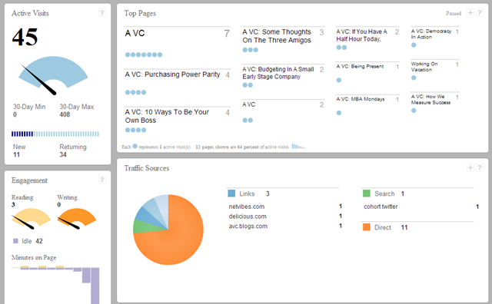This screenshot has width=492, height=304.
Task: Click the Direct source heading
Action: (x=383, y=227)
